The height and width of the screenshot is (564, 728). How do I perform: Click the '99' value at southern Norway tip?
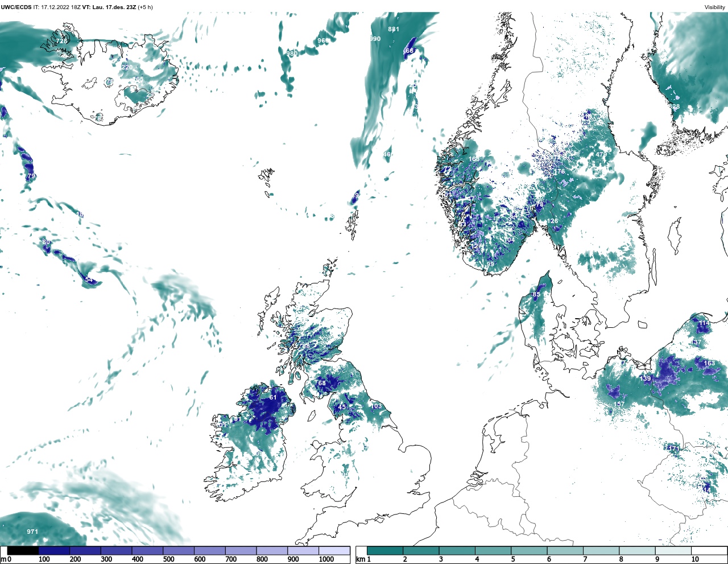[x=490, y=264]
